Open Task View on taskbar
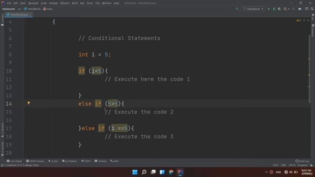315x177 pixels. (x=153, y=172)
